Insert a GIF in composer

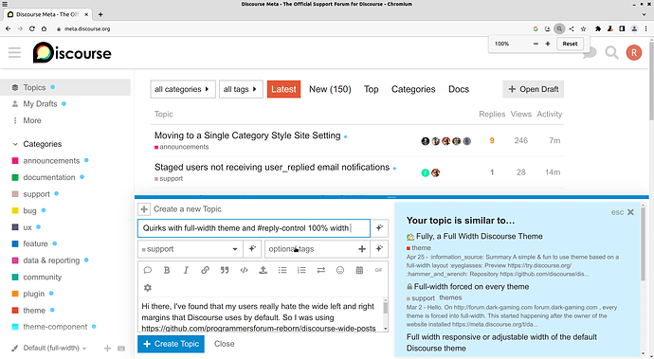pos(378,270)
